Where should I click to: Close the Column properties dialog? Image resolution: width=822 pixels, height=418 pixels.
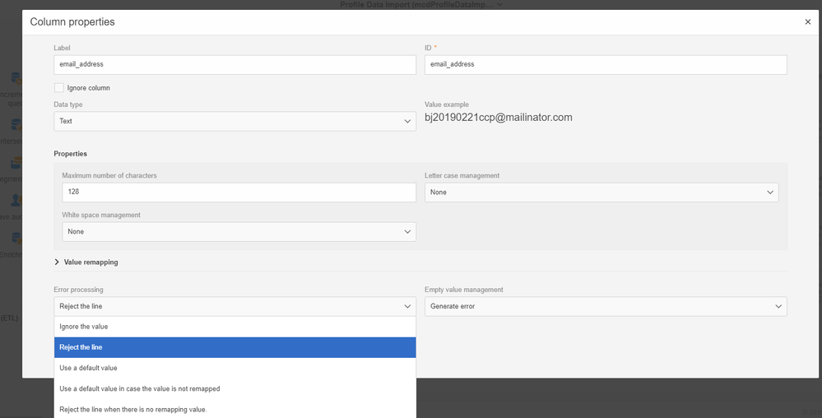coord(807,21)
